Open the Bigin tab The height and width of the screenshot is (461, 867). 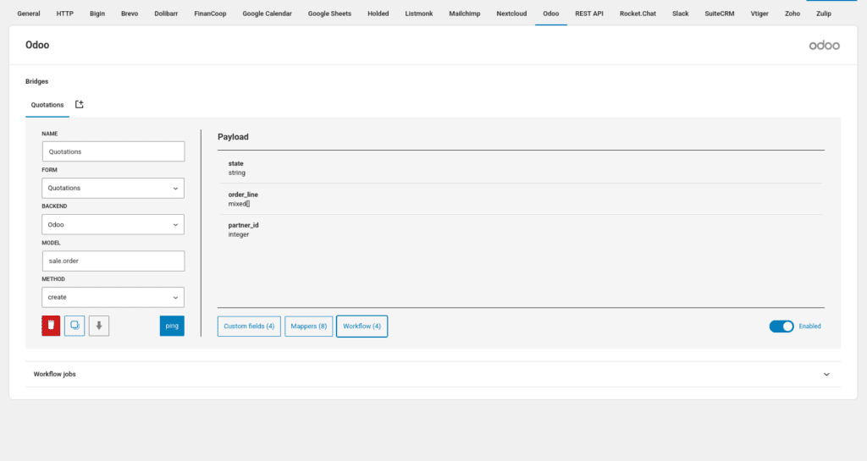point(97,14)
